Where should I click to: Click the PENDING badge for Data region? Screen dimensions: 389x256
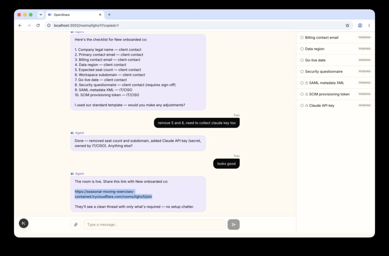coord(364,49)
